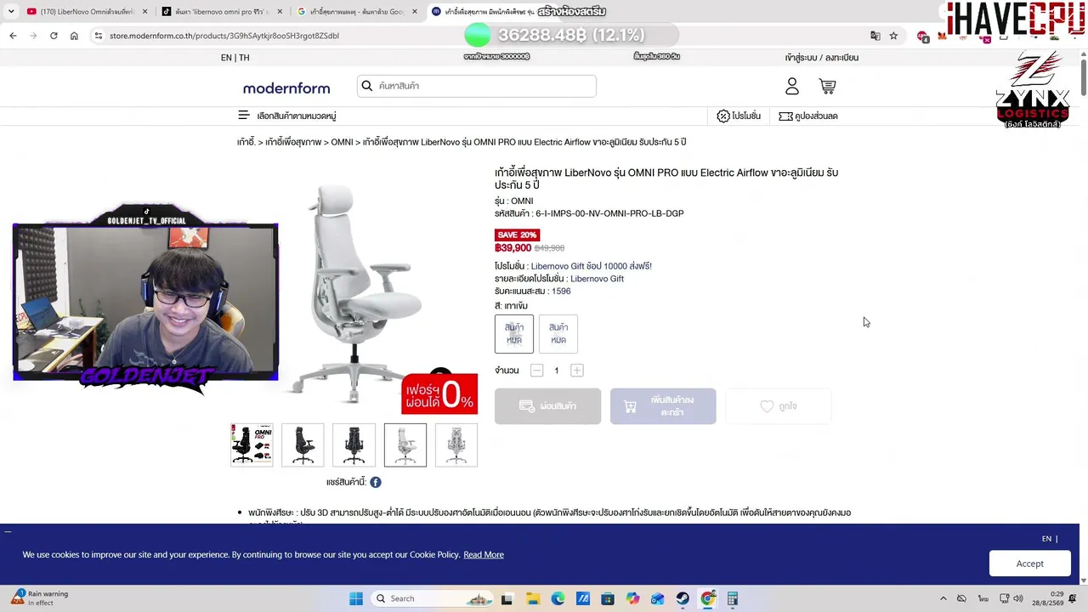
Task: Close the TikTok libernovo omni pro tab
Action: [x=280, y=12]
